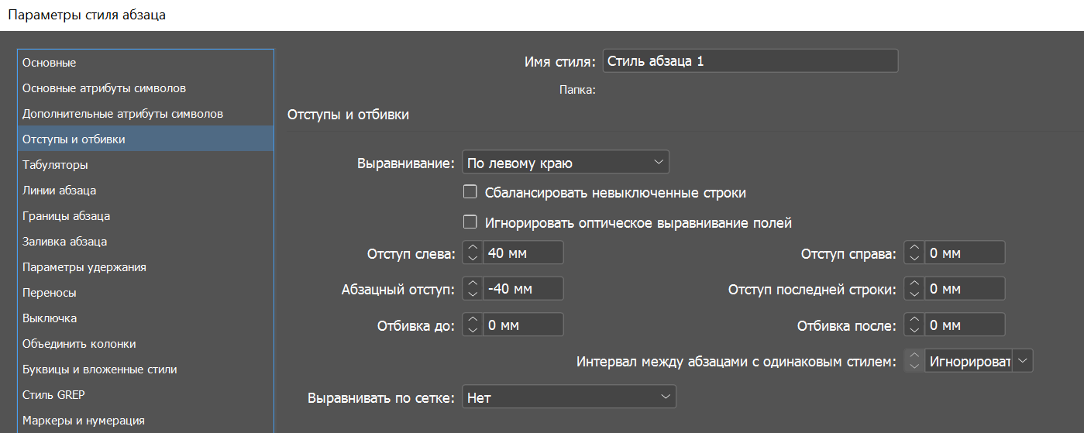This screenshot has width=1084, height=433.
Task: Switch to the 'Основные' section
Action: tap(50, 63)
